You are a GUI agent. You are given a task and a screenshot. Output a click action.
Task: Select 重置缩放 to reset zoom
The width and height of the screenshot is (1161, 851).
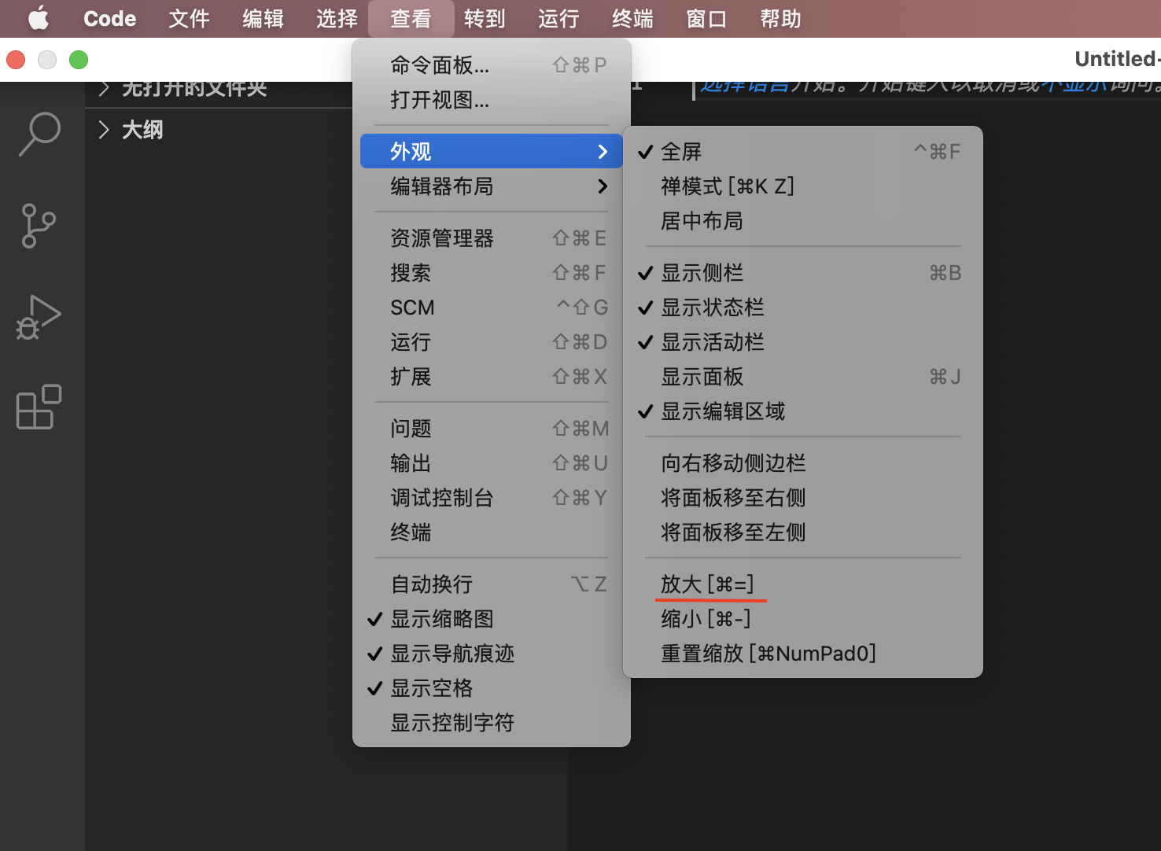[x=769, y=653]
